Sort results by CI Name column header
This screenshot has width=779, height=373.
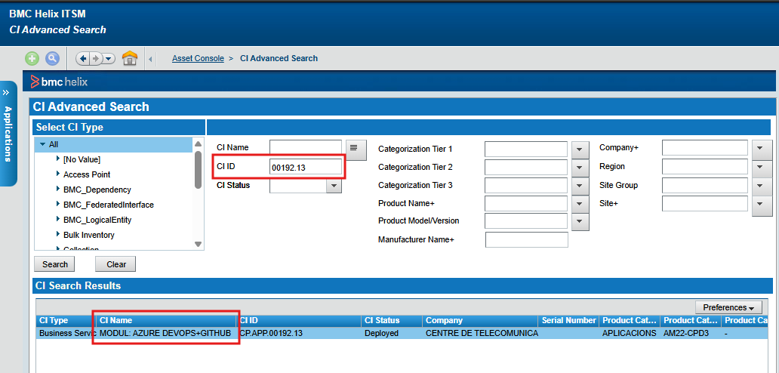[x=166, y=320]
